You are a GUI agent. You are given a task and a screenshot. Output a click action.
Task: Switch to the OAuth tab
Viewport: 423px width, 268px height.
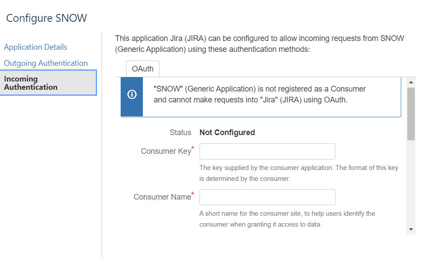coord(143,69)
